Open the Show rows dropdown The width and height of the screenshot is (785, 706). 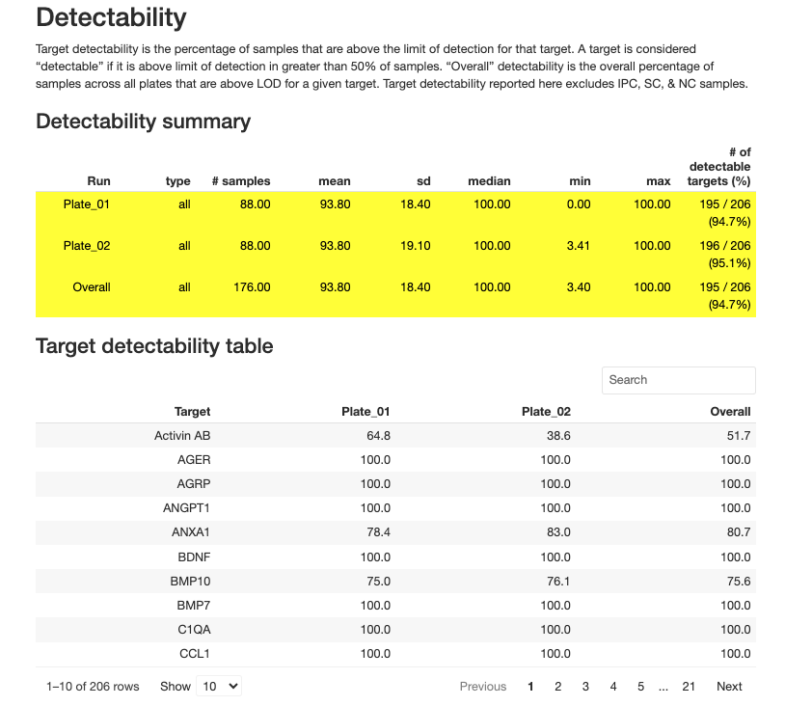219,687
